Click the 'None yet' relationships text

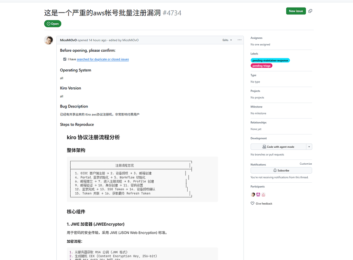pos(256,129)
